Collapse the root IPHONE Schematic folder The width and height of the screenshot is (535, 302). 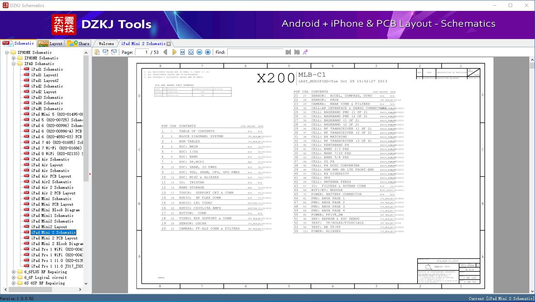point(7,52)
